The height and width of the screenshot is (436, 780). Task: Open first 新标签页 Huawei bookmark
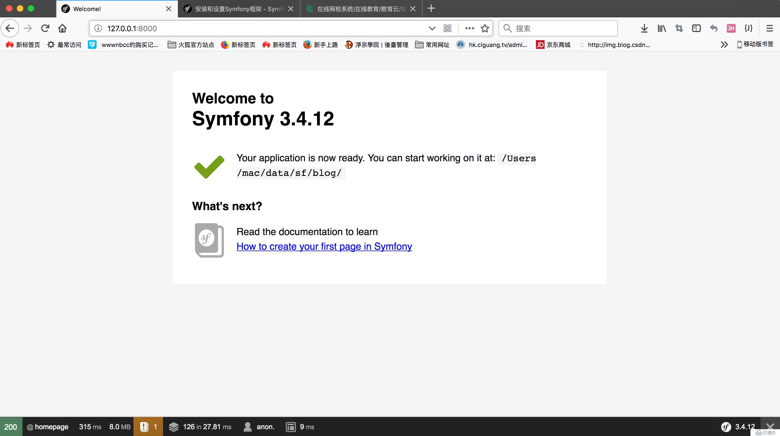pos(23,45)
